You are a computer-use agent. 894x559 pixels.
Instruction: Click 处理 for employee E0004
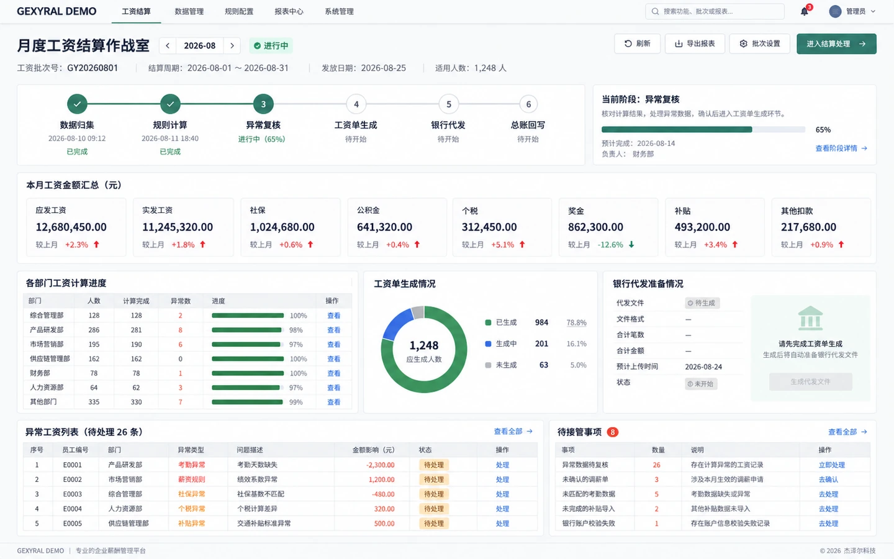pyautogui.click(x=502, y=509)
